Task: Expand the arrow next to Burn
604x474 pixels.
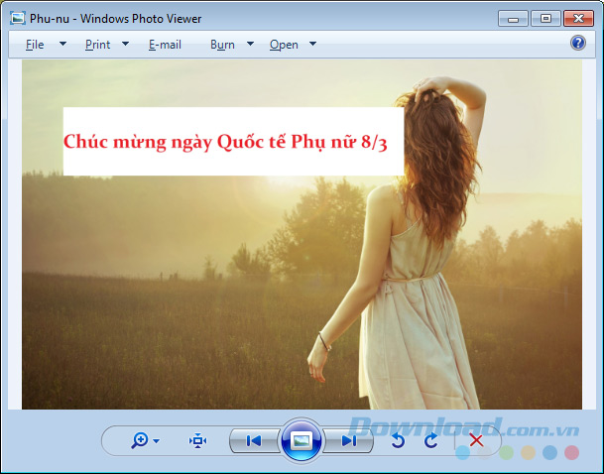Action: (x=250, y=44)
